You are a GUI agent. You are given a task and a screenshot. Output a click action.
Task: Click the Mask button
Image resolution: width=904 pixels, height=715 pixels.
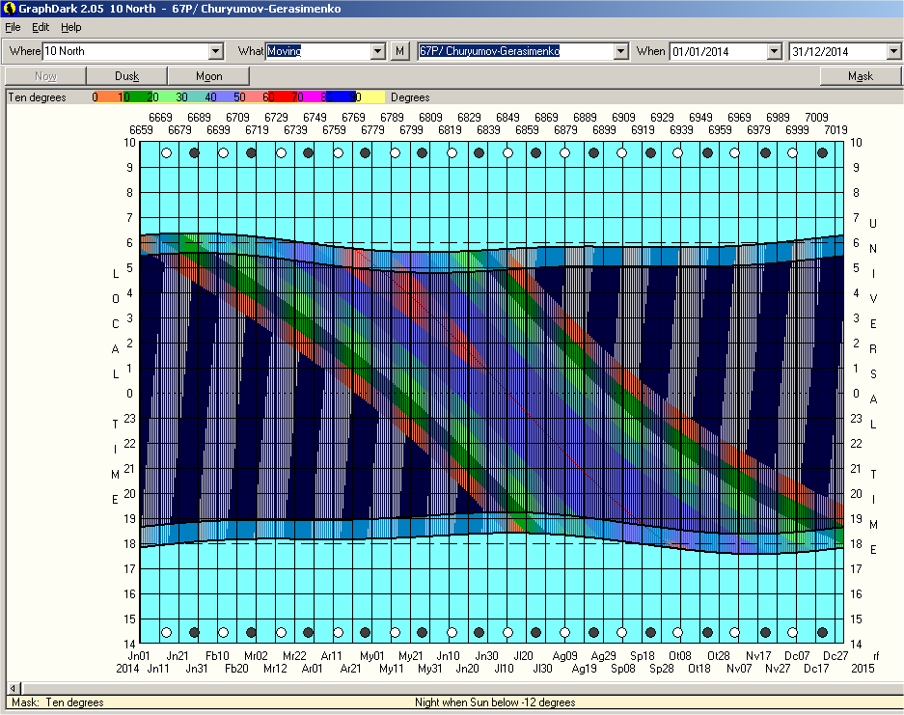point(860,76)
